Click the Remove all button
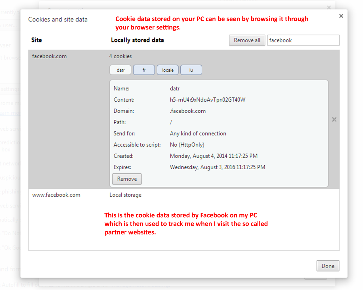The height and width of the screenshot is (290, 363). pos(247,40)
